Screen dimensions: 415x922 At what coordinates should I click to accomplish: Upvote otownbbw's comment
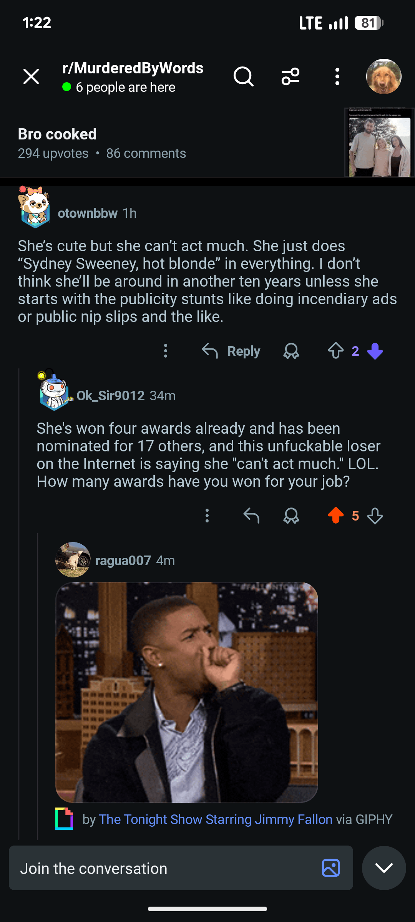(335, 351)
